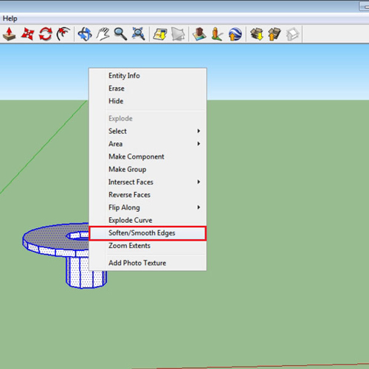Select the Push/Pull tool icon

pyautogui.click(x=10, y=34)
